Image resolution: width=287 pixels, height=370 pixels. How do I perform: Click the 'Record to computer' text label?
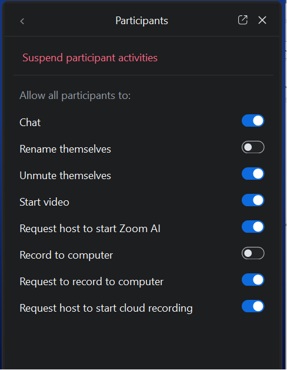click(66, 255)
